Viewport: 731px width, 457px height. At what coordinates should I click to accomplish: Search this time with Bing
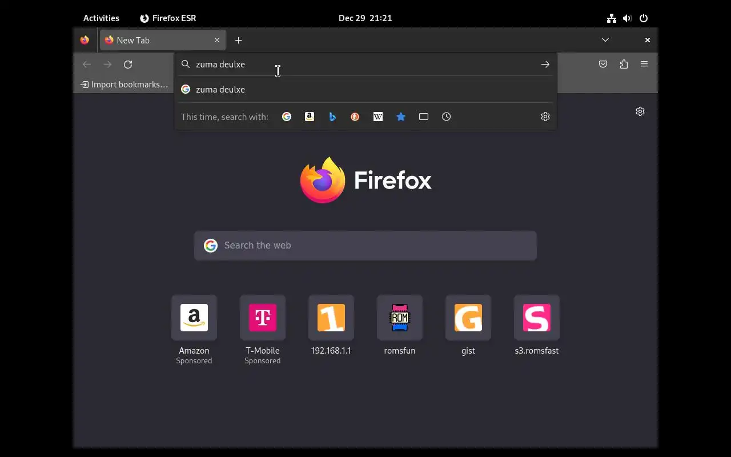[332, 117]
